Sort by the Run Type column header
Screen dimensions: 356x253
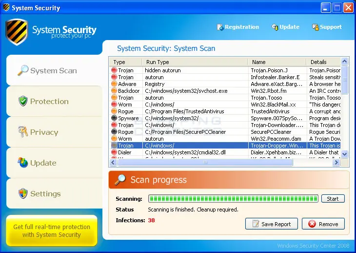click(195, 62)
